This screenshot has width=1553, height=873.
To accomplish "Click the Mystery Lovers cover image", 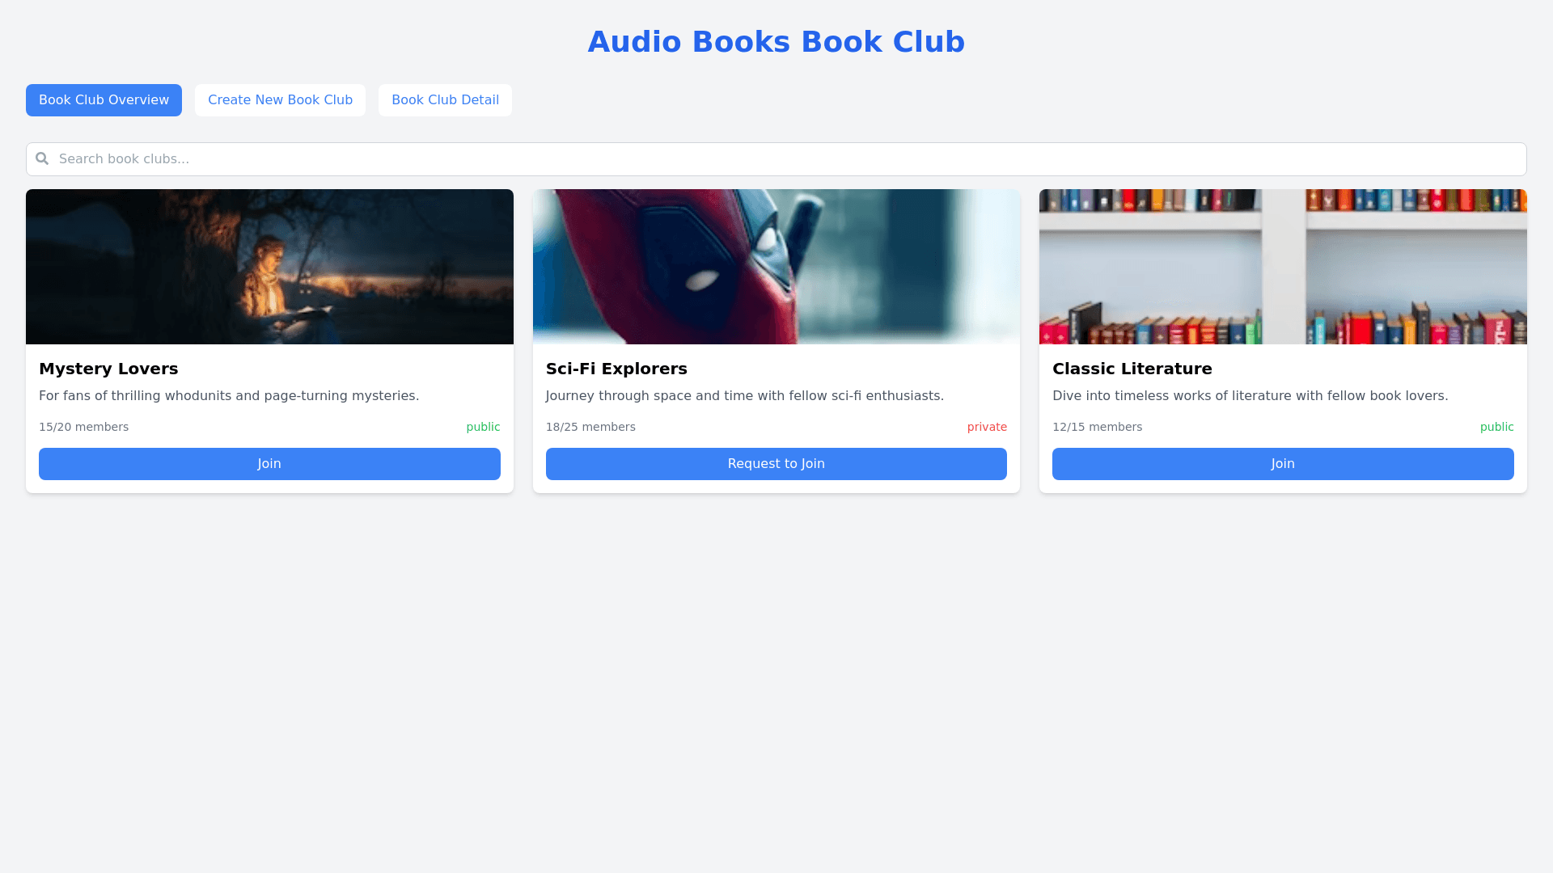I will pyautogui.click(x=269, y=267).
